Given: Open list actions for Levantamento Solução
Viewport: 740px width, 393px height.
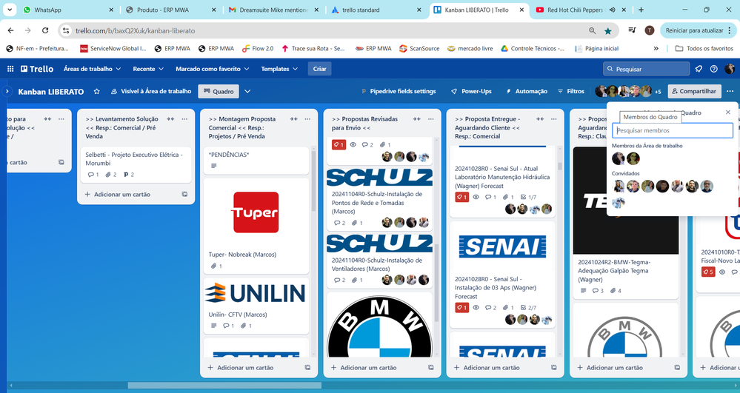Looking at the screenshot, I should pos(184,119).
